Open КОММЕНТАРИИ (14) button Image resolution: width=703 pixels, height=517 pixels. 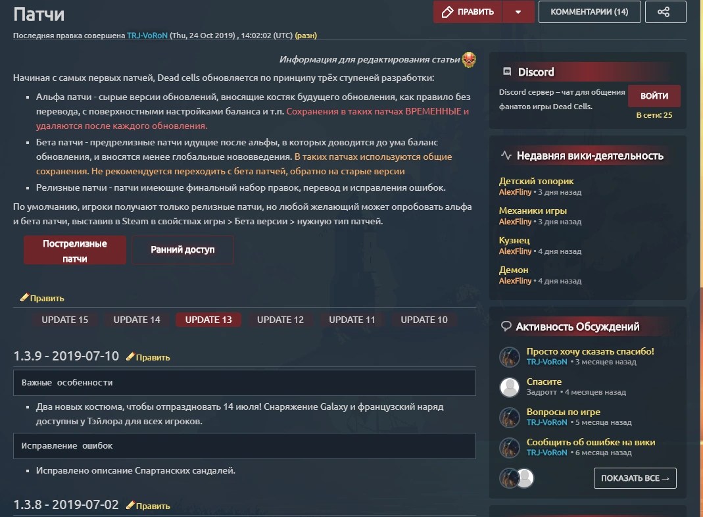point(590,12)
